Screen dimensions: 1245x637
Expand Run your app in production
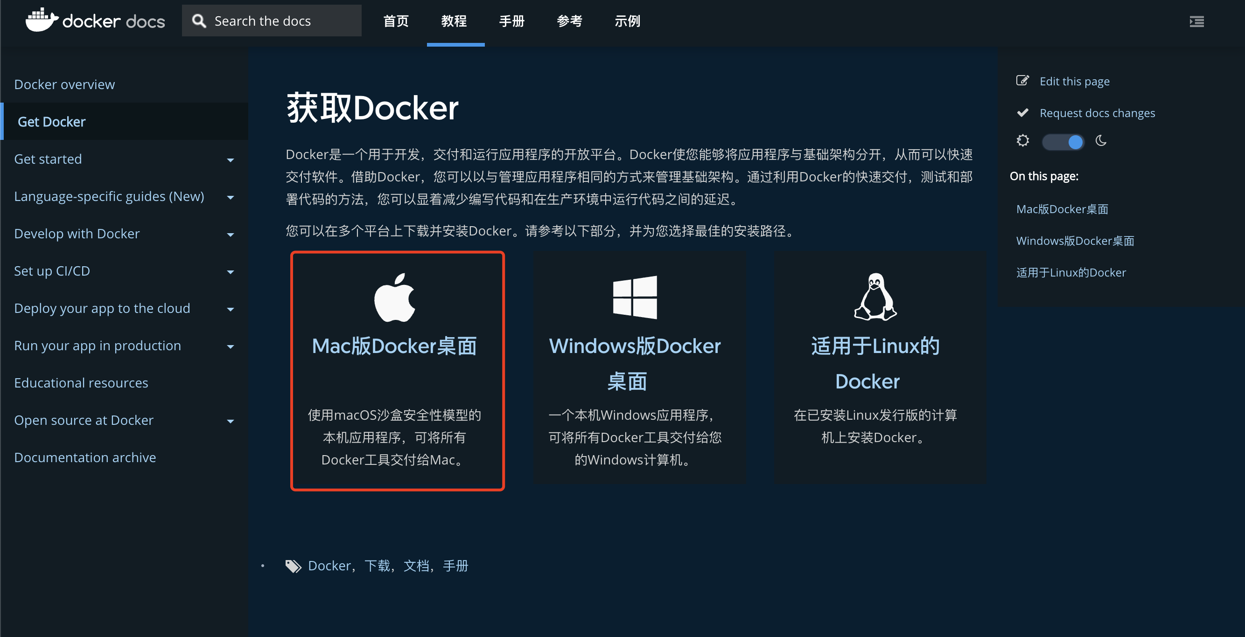231,346
